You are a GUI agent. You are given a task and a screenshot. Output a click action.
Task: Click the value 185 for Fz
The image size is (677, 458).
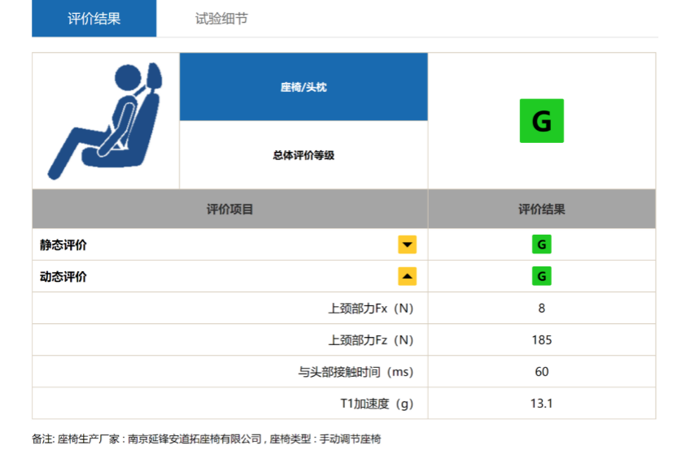point(541,340)
